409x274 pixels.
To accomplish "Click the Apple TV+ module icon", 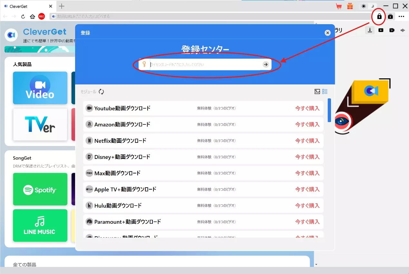I will click(x=89, y=189).
